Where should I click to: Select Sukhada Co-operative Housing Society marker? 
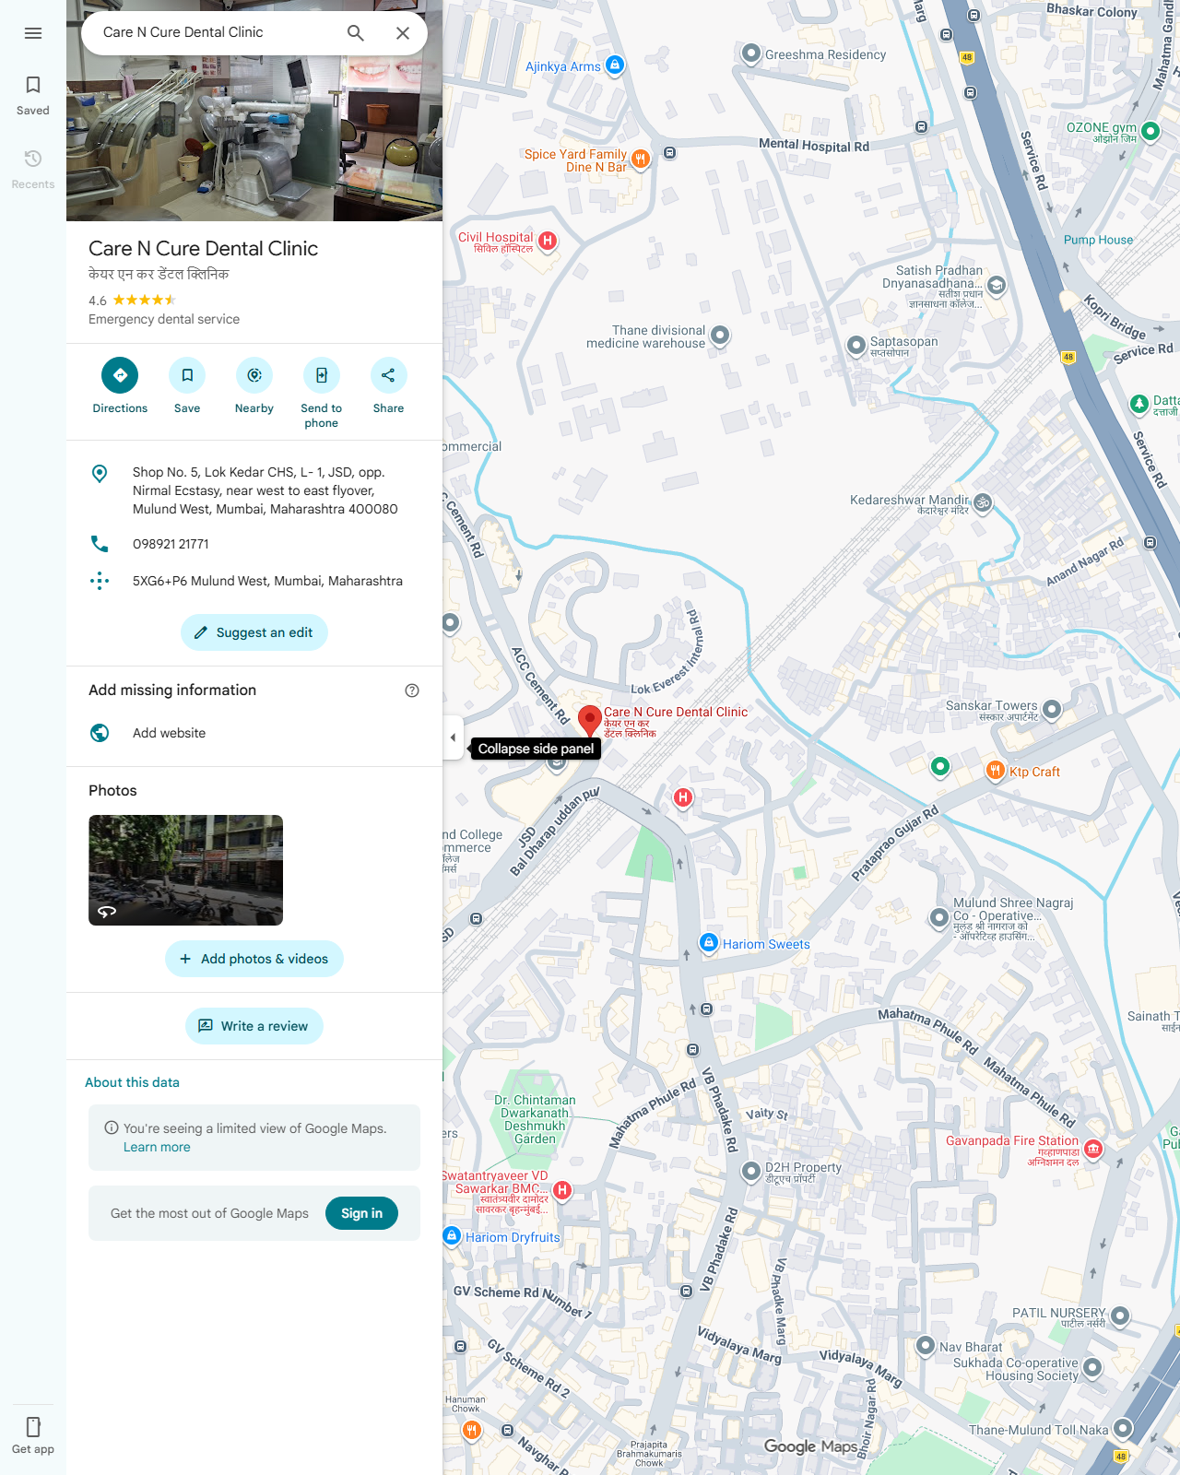click(1092, 1366)
